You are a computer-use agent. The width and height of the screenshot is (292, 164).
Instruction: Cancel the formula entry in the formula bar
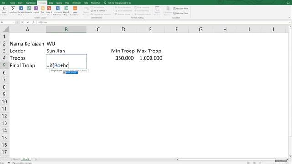pos(22,22)
